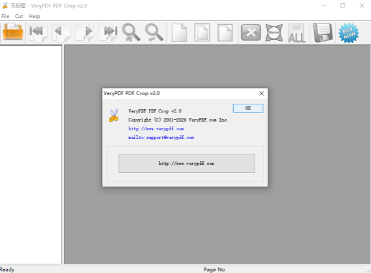Open the Help menu
This screenshot has height=273, width=371.
click(35, 16)
